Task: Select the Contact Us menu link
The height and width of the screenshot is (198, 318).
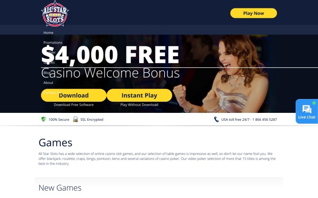Action: click(x=52, y=93)
